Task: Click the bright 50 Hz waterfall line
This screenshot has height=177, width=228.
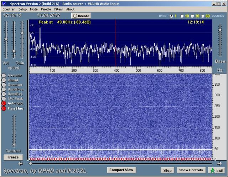Action: 121,150
